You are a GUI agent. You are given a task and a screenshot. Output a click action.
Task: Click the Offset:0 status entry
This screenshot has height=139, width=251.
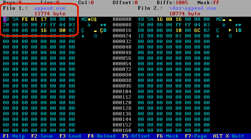pyautogui.click(x=125, y=2)
